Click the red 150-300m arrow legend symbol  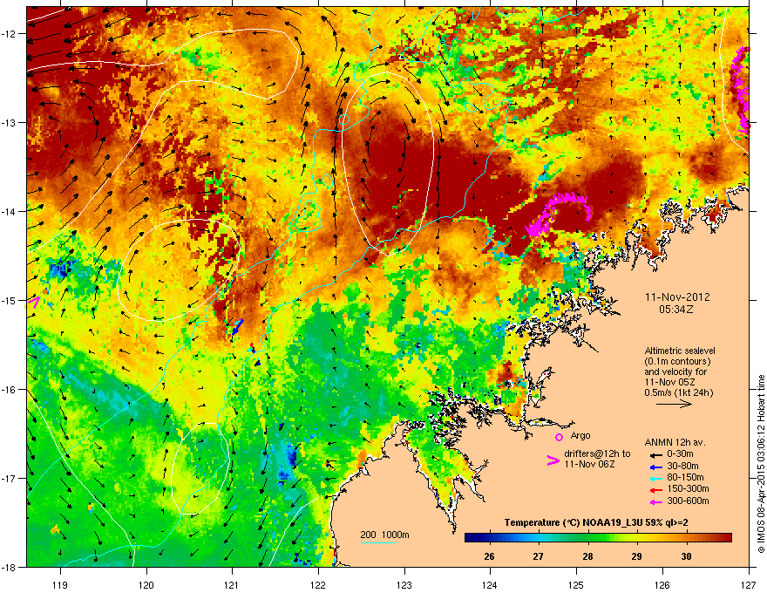655,489
